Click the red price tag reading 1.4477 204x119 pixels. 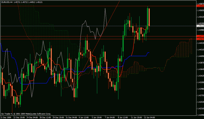coord(200,36)
